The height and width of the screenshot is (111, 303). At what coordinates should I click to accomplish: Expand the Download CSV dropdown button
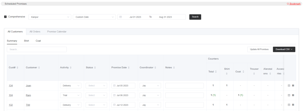point(284,49)
